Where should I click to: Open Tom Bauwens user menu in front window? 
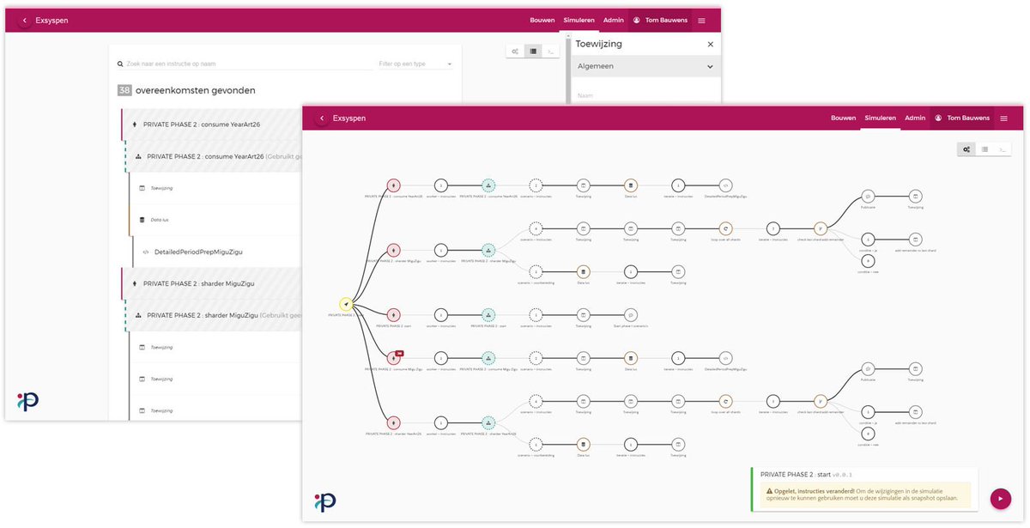[x=962, y=118]
